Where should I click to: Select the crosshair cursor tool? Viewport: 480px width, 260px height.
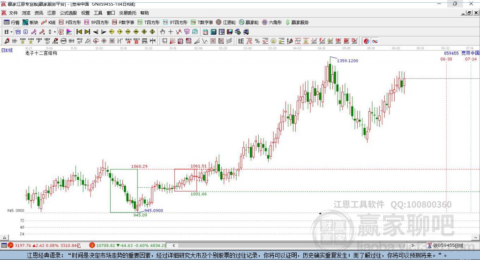(x=171, y=32)
